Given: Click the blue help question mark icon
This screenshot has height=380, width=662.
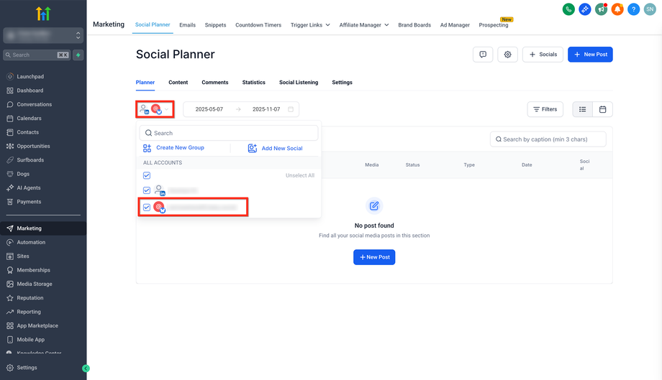Looking at the screenshot, I should [x=633, y=9].
